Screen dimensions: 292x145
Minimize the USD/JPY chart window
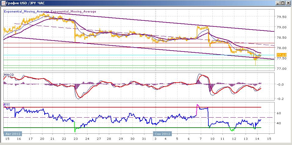coord(278,3)
